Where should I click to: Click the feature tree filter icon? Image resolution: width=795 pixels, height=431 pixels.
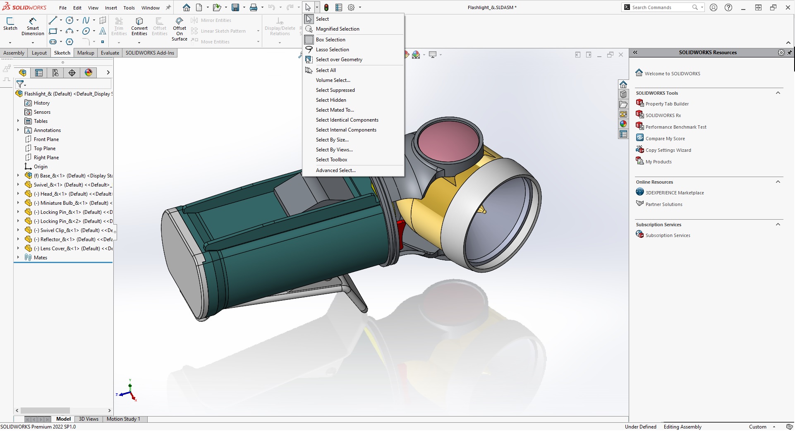20,84
